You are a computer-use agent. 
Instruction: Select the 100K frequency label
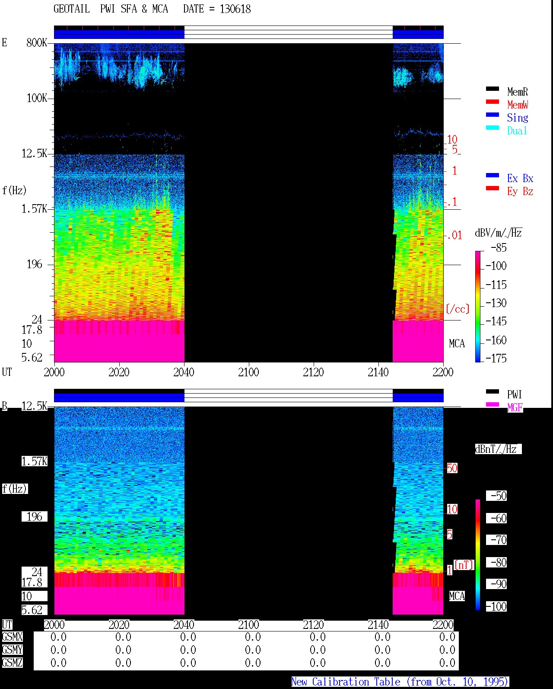click(x=37, y=98)
